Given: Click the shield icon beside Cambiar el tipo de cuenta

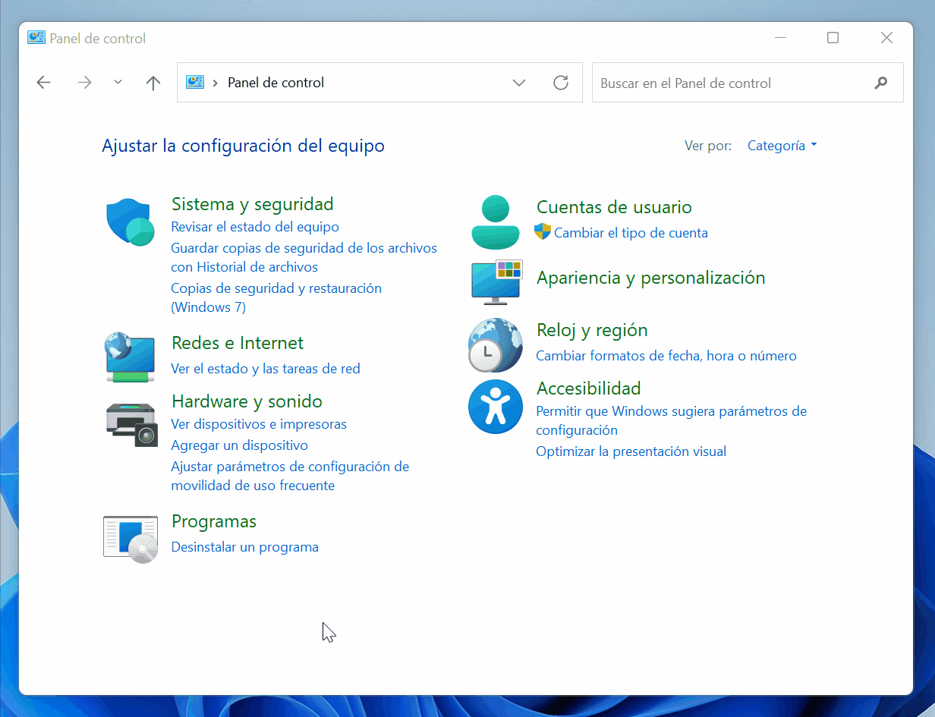Looking at the screenshot, I should (543, 232).
